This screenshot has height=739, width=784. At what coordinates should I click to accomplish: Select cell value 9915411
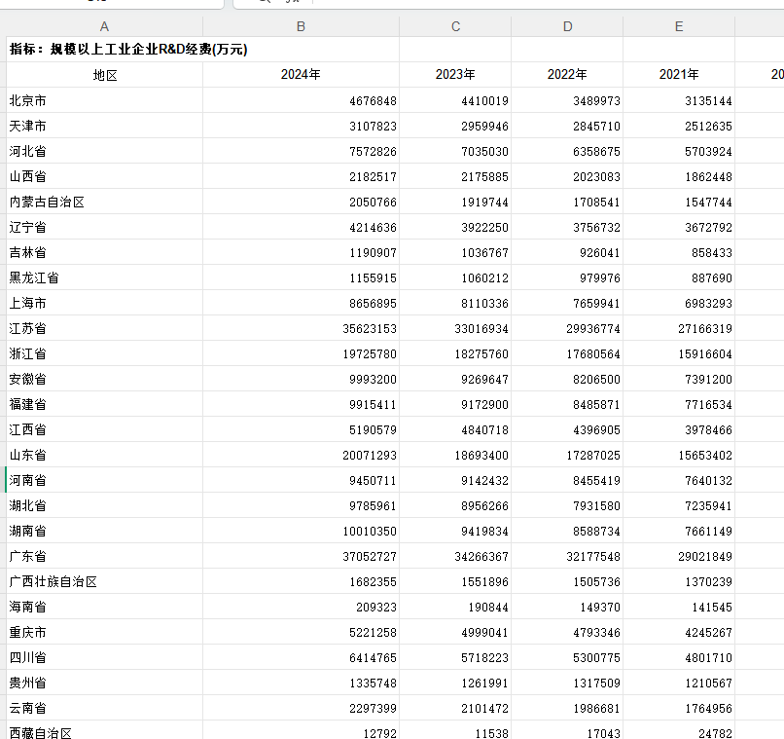tap(373, 405)
